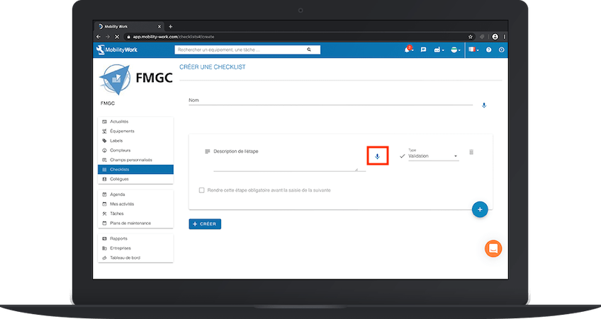Open Actualités in the sidebar
This screenshot has height=319, width=601.
click(135, 122)
